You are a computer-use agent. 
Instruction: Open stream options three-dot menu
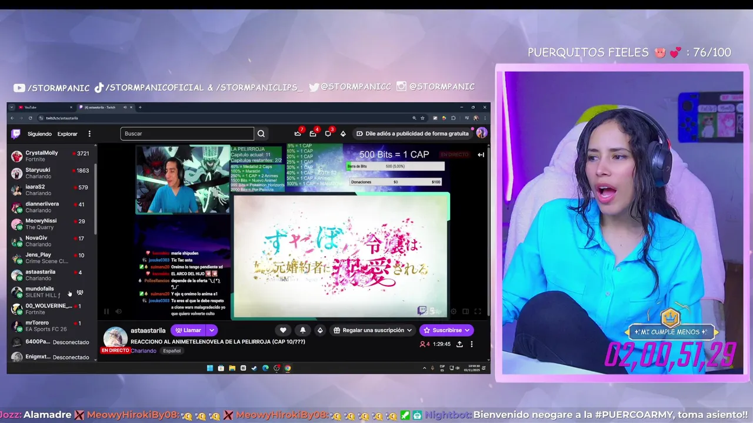point(471,344)
